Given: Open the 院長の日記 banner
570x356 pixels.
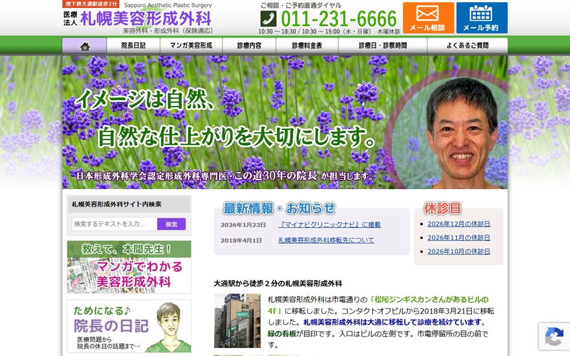Looking at the screenshot, I should click(129, 326).
